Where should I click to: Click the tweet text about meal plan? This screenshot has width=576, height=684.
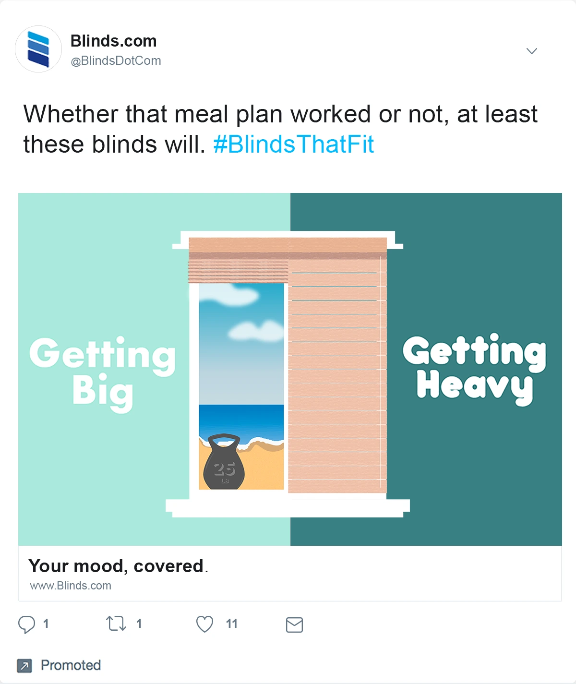pyautogui.click(x=280, y=115)
